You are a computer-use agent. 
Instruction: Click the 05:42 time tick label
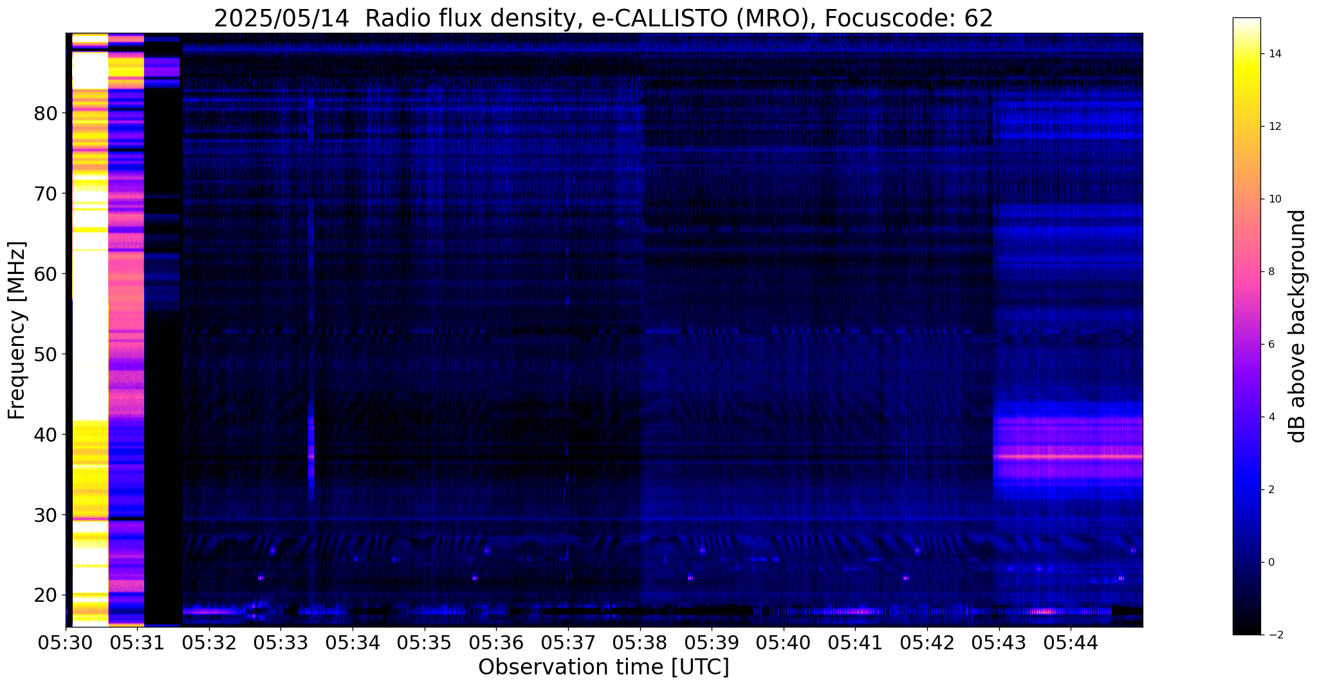(927, 642)
